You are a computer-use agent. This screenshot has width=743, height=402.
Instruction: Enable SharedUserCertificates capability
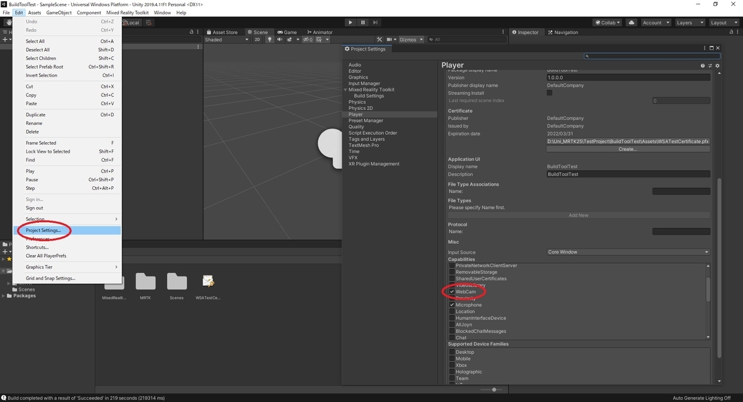pos(452,278)
